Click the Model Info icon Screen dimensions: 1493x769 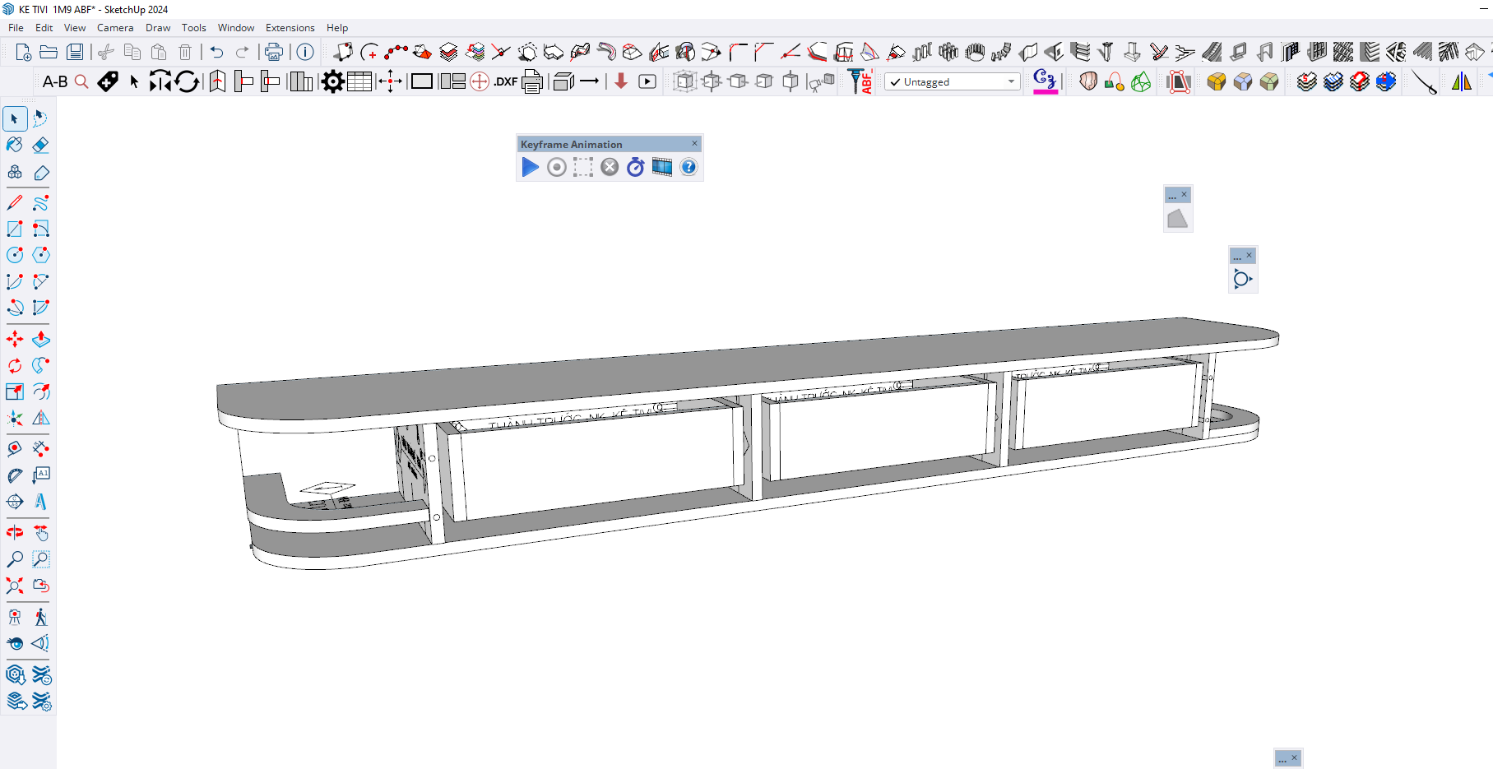coord(305,52)
